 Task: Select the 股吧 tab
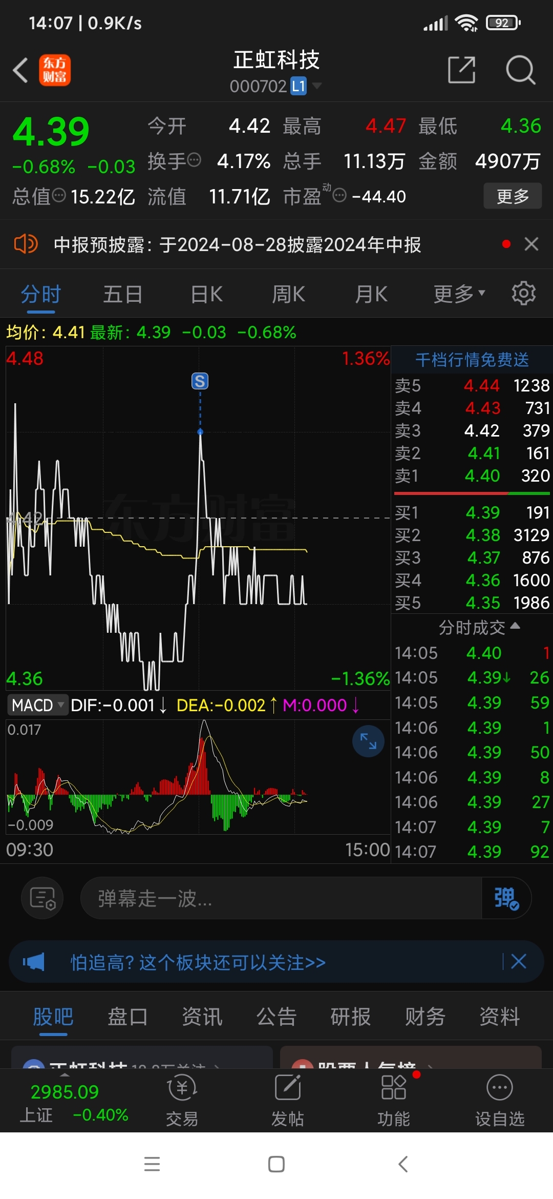click(x=53, y=1017)
